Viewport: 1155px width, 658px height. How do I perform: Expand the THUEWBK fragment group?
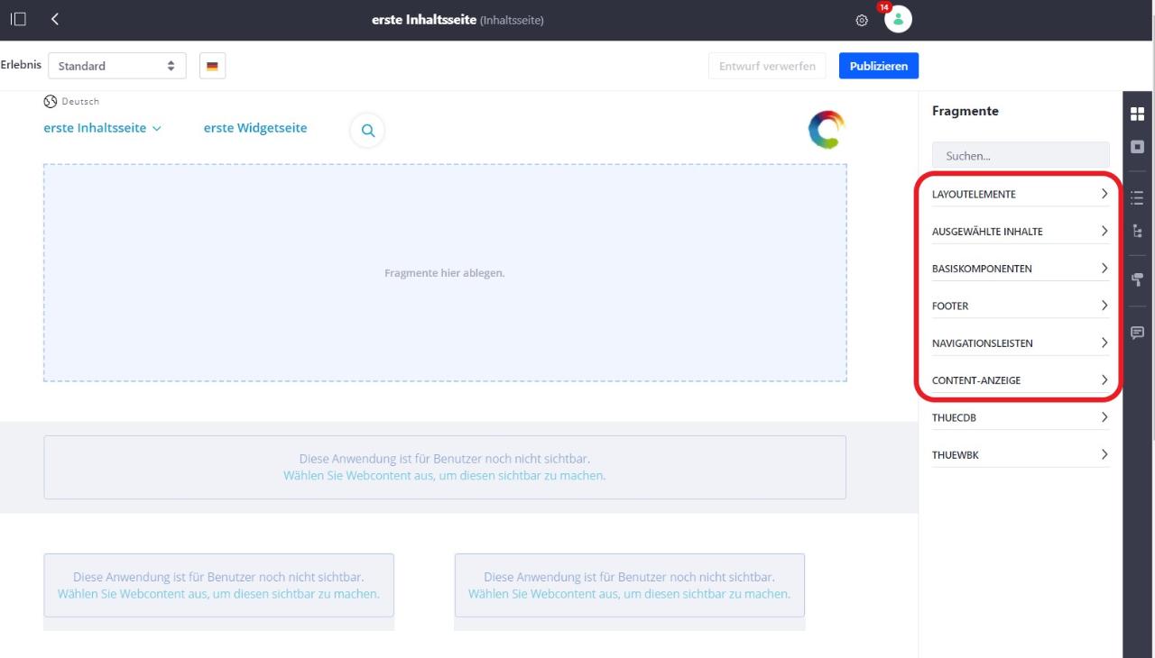click(1021, 455)
